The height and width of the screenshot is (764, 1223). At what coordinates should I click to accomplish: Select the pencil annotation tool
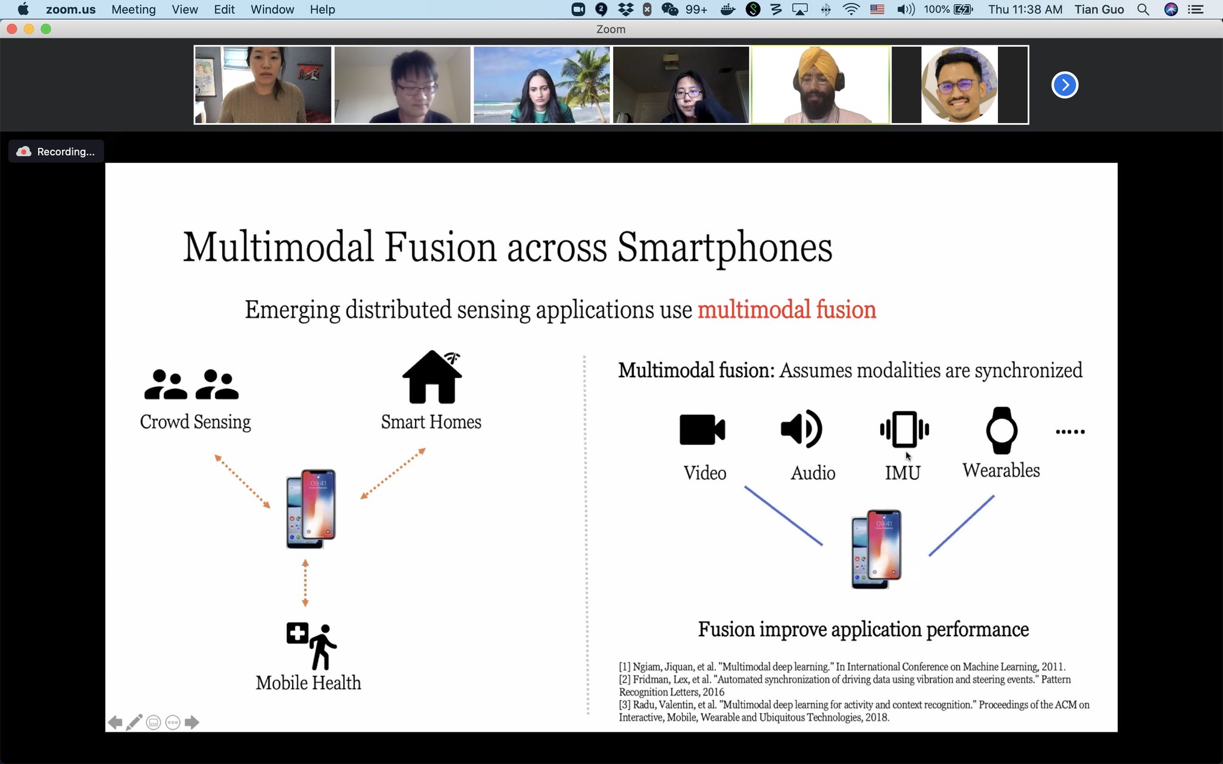pos(135,723)
